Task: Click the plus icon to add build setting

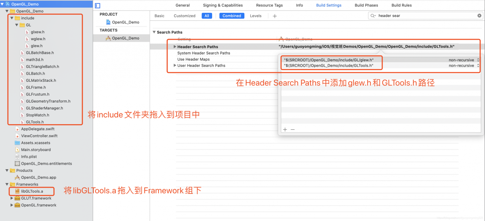Action: (275, 16)
